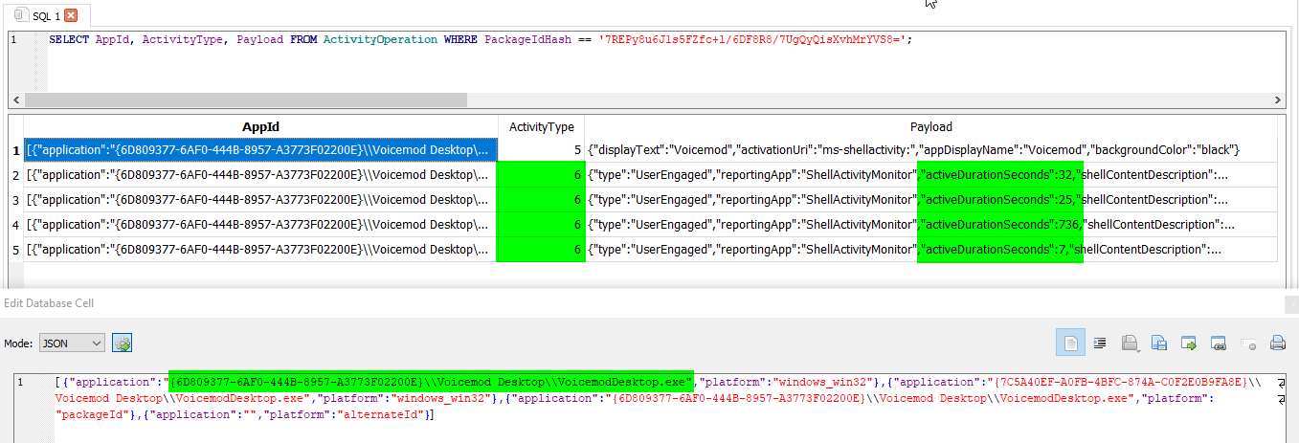Click the window with chain link icon
This screenshot has height=443, width=1299.
1219,343
